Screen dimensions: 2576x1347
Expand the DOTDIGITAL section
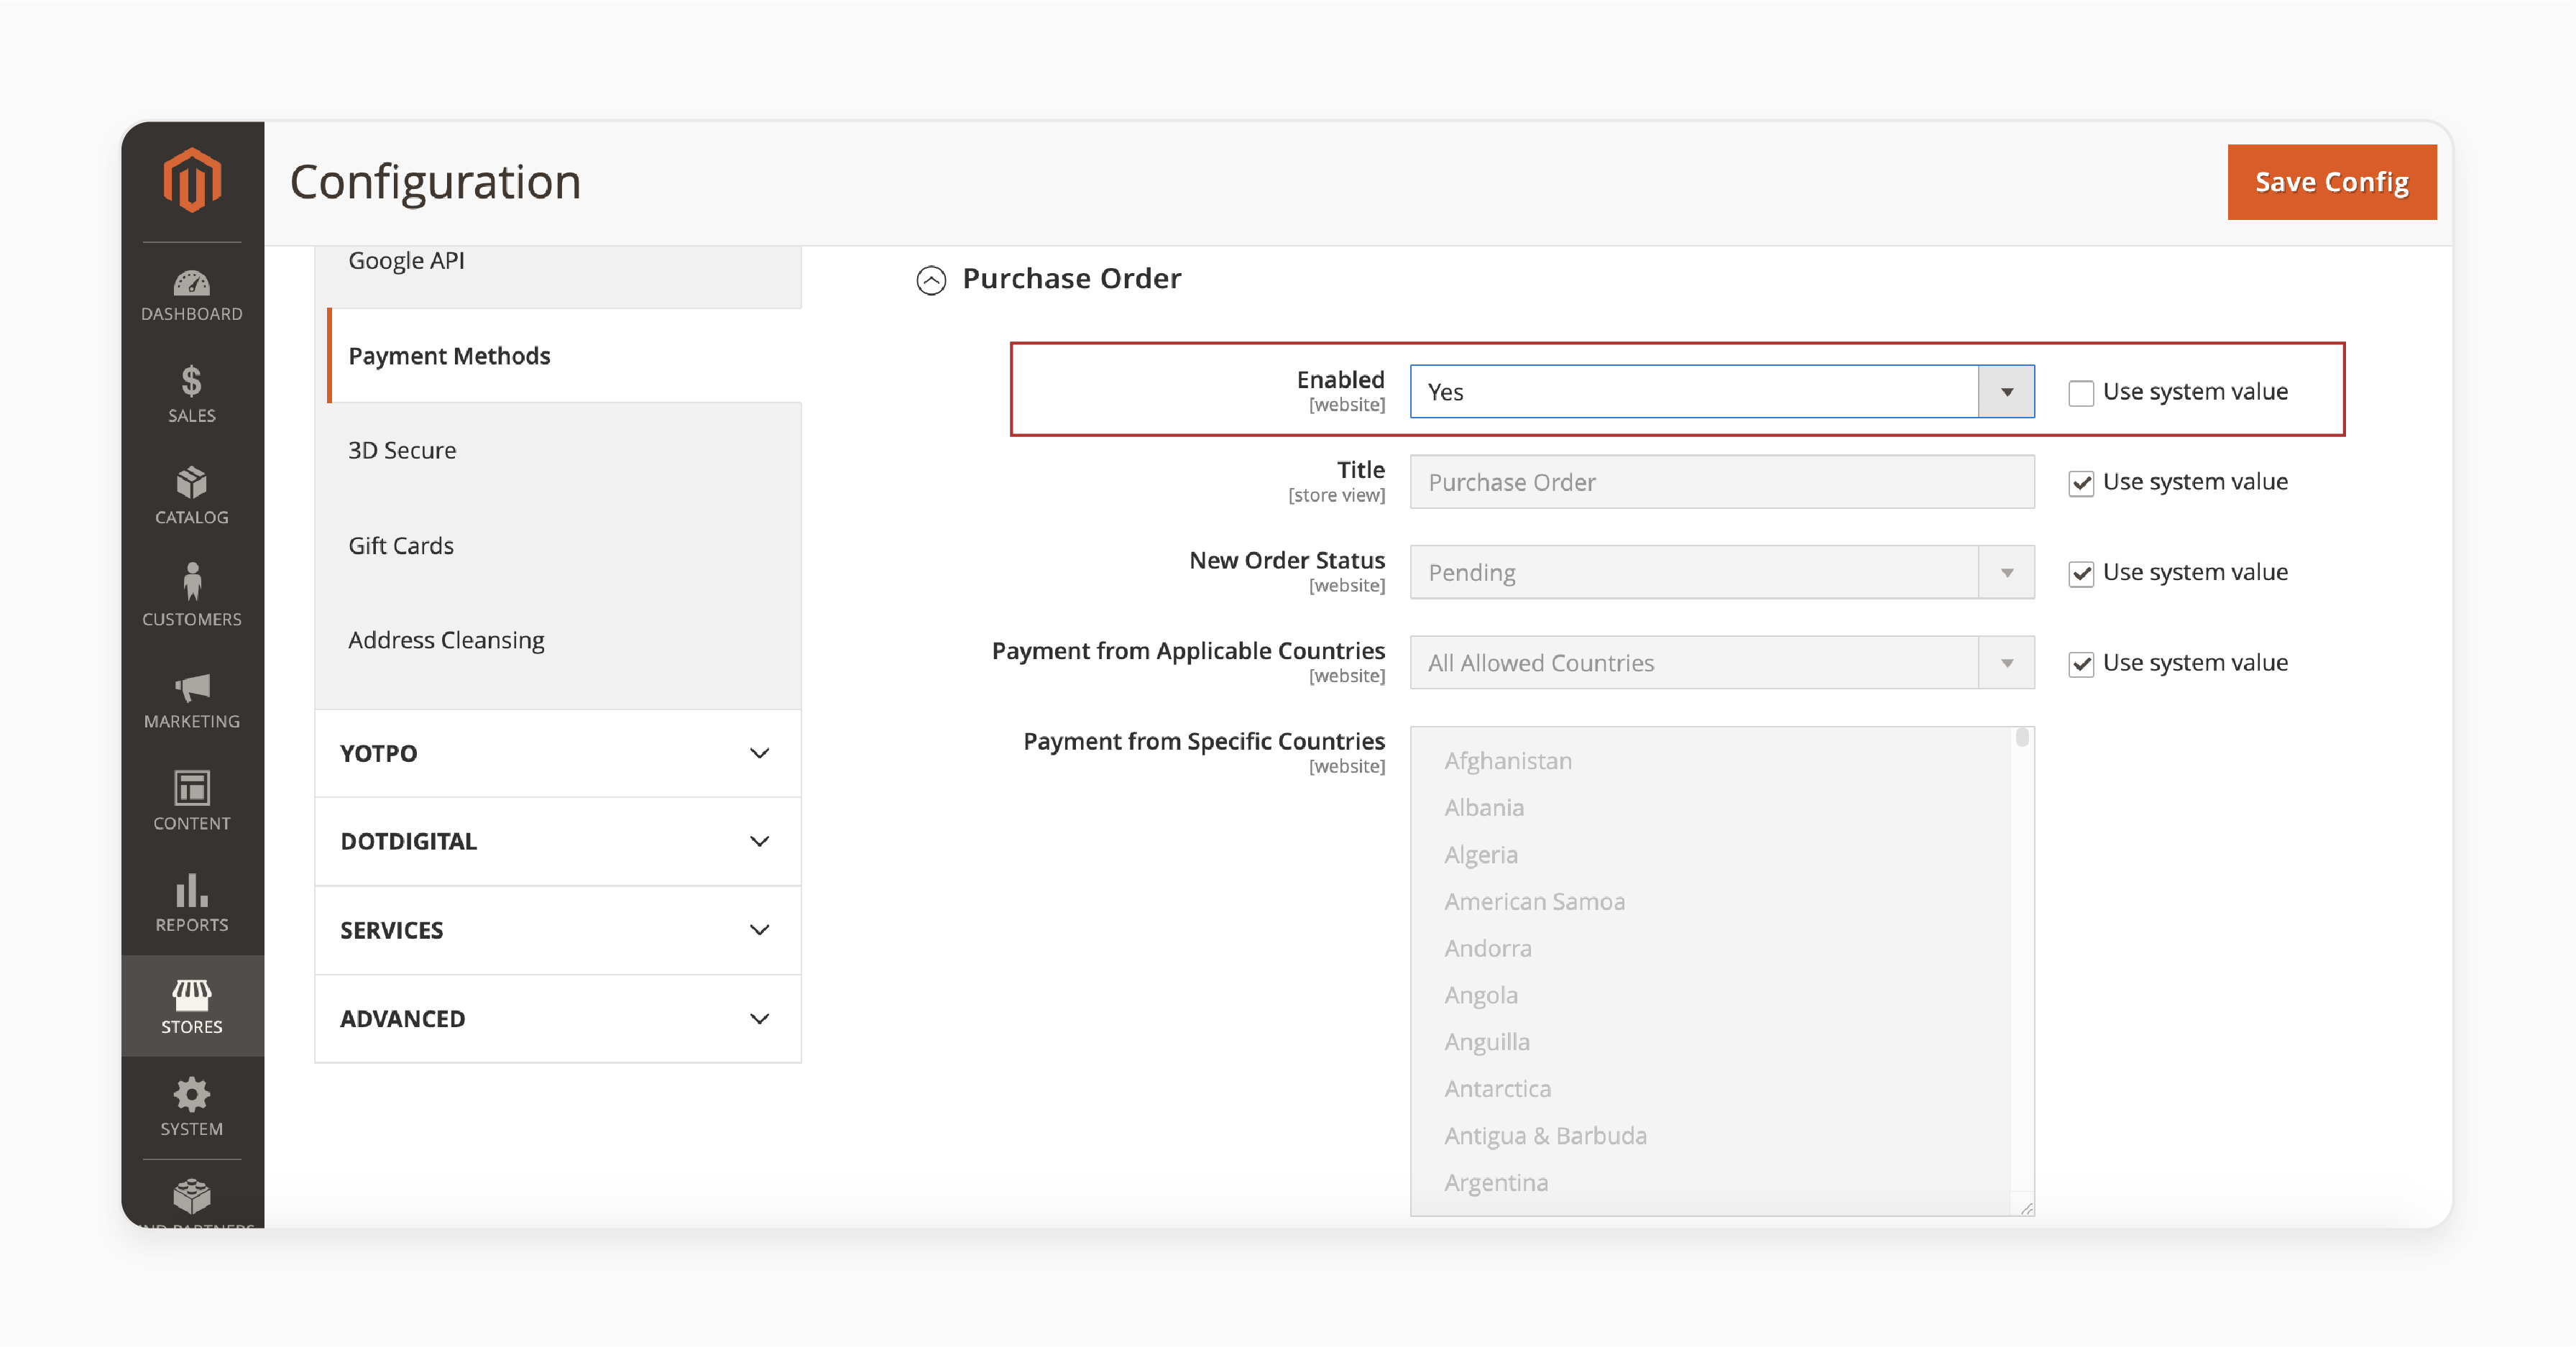point(558,841)
